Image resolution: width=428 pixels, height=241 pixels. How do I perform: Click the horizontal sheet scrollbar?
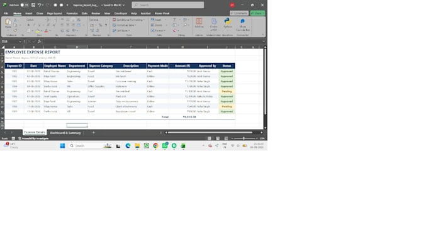coord(210,133)
